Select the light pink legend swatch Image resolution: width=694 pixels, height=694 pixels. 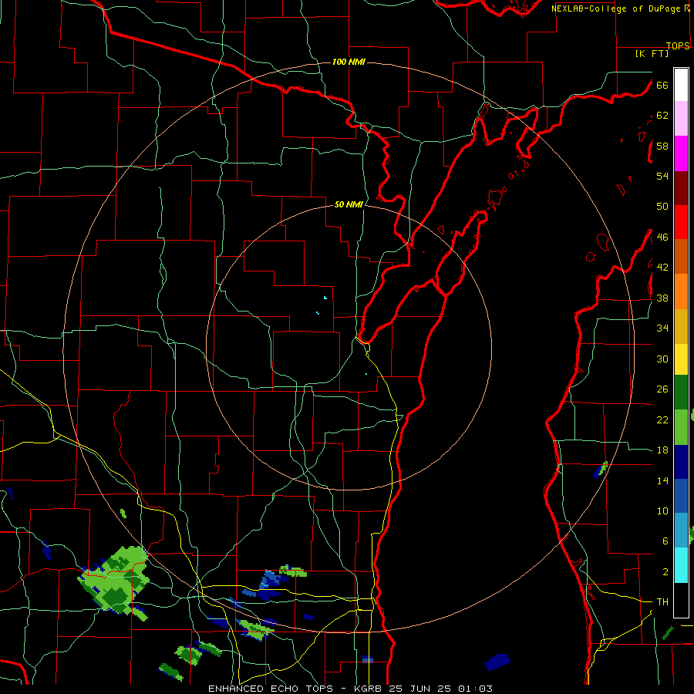pos(681,118)
